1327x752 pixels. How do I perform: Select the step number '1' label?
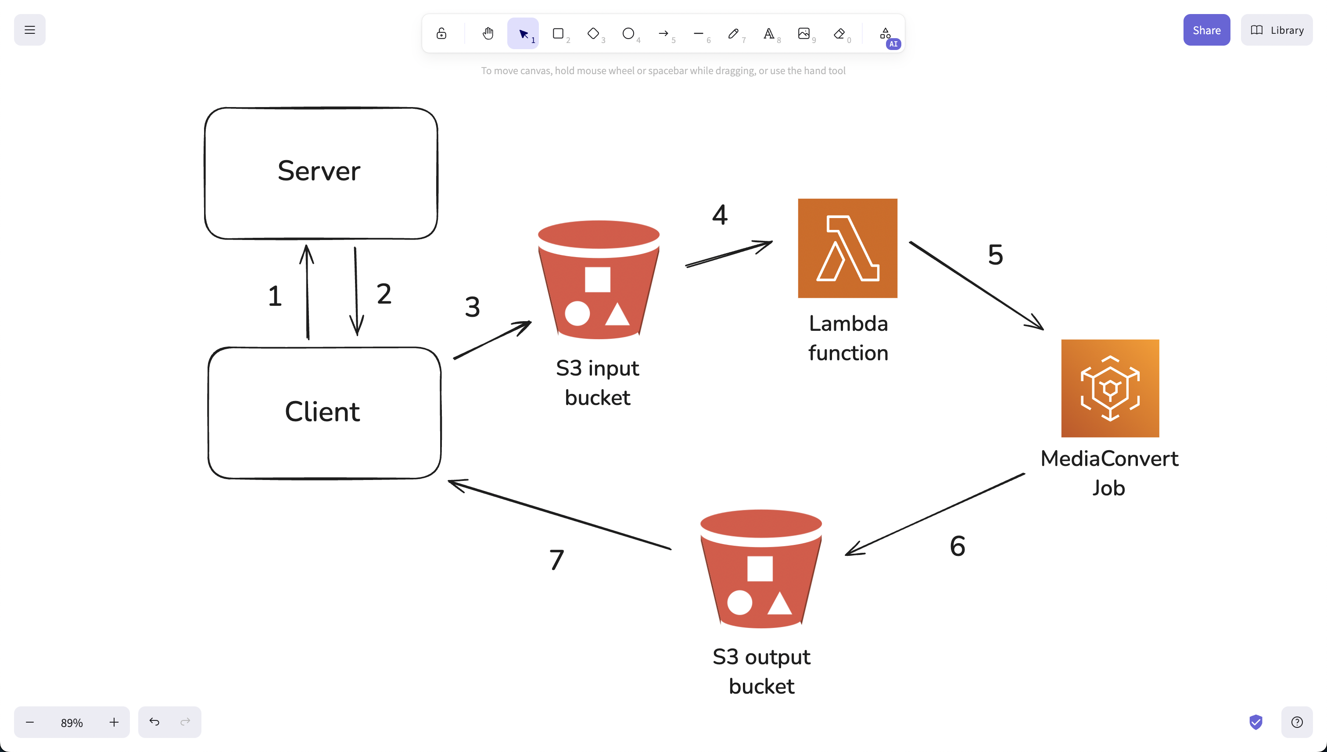click(x=275, y=296)
